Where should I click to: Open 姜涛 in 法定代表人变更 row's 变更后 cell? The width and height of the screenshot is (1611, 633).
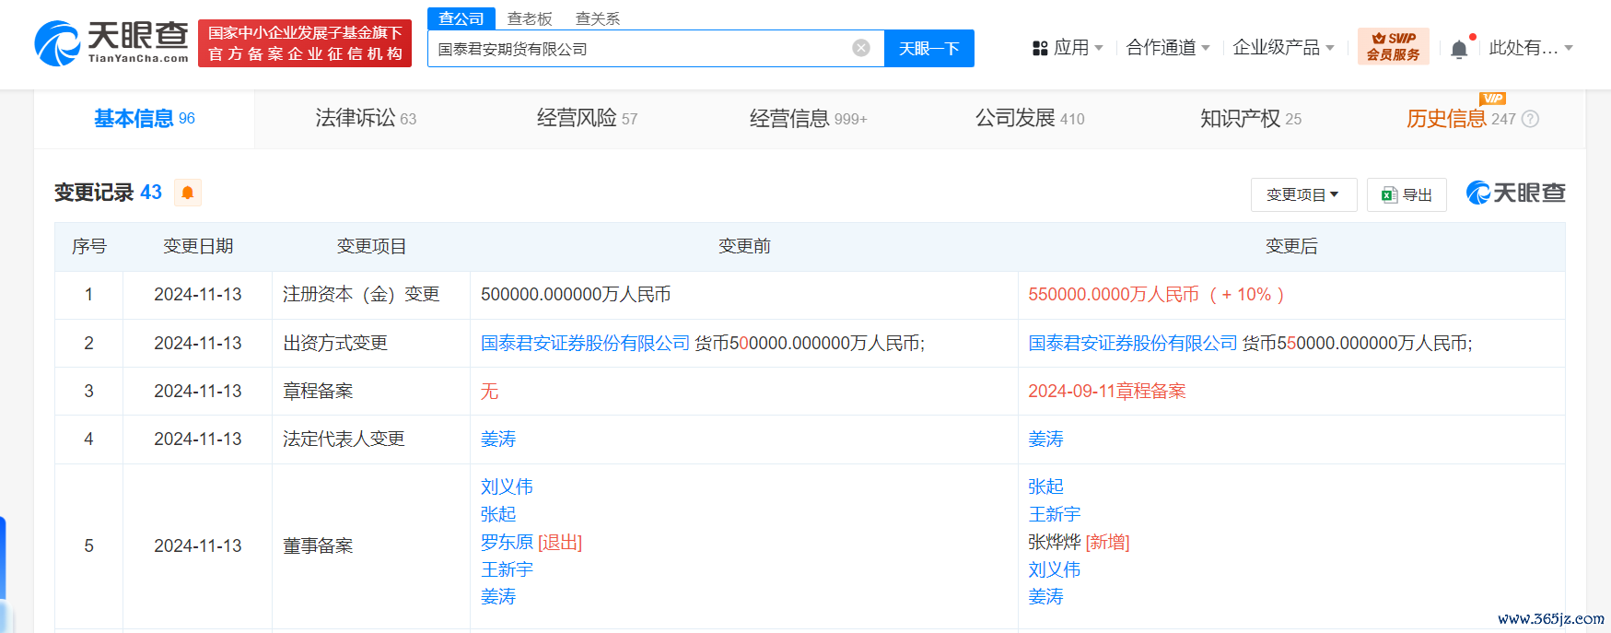click(x=1045, y=439)
